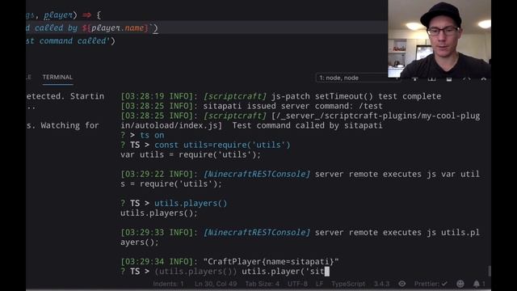
Task: Click the Prettier status bar entry
Action: pos(431,284)
